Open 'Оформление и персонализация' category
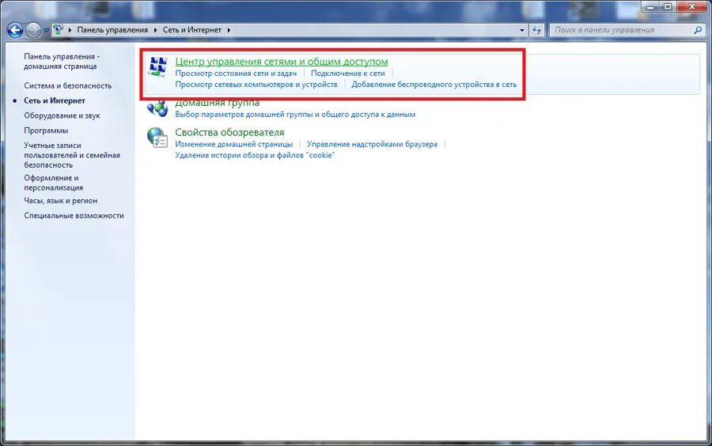Image resolution: width=712 pixels, height=446 pixels. 54,183
